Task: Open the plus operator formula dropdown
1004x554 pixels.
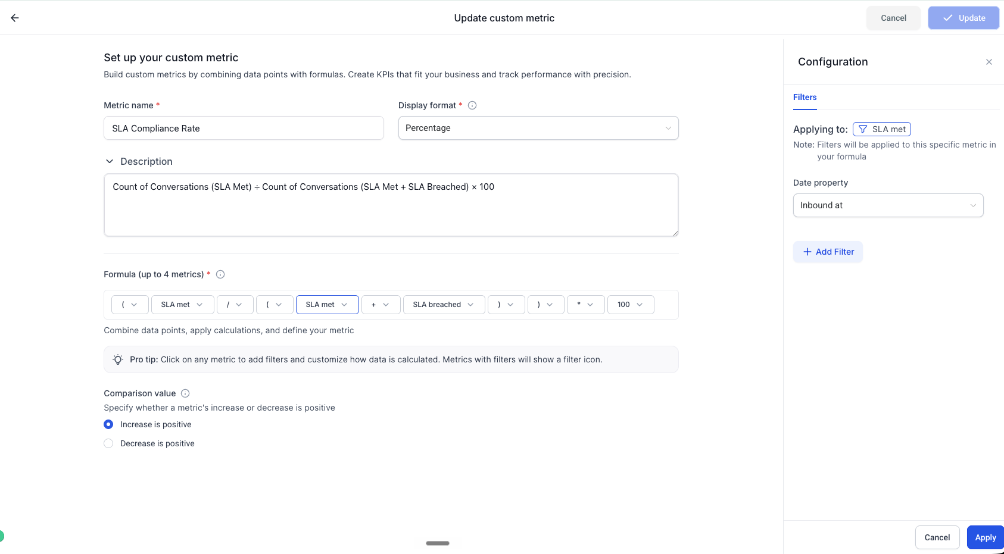Action: pyautogui.click(x=381, y=305)
